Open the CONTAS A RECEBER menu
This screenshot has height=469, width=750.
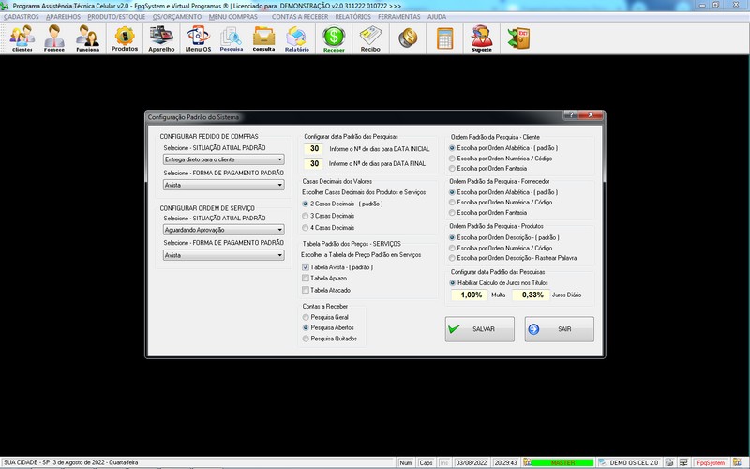[300, 17]
